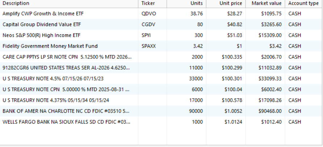Viewport: 323px width, 147px height.
Task: Select the WELLS FARGO BANK NA SIOUX FALLS row
Action: coord(161,122)
